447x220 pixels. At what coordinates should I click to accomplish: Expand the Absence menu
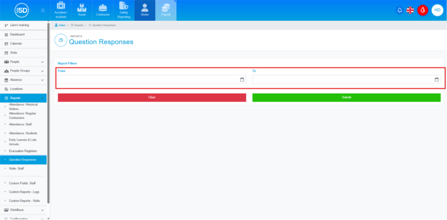23,80
